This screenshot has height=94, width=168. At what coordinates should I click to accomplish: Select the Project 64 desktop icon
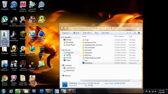[x=5, y=50]
